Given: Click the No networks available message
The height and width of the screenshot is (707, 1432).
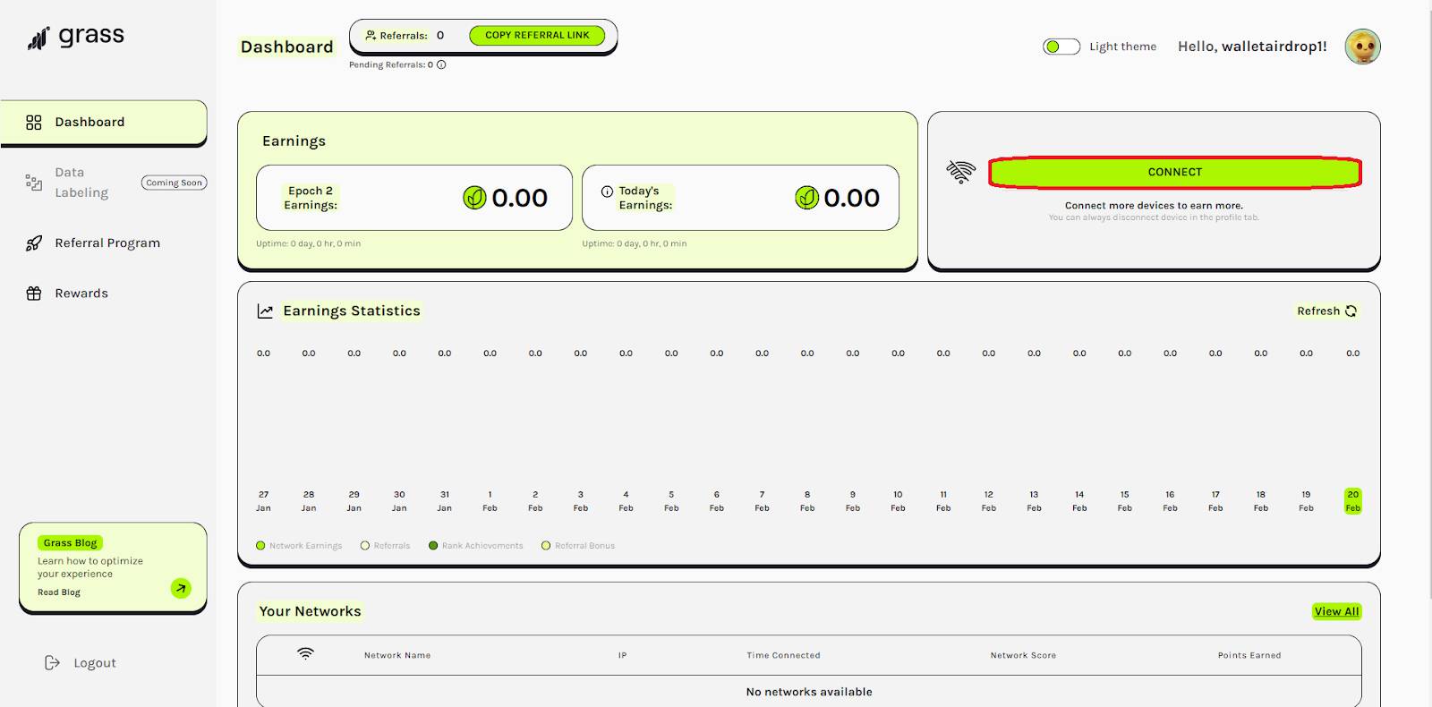Looking at the screenshot, I should point(809,692).
